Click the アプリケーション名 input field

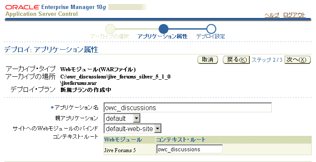pyautogui.click(x=187, y=108)
